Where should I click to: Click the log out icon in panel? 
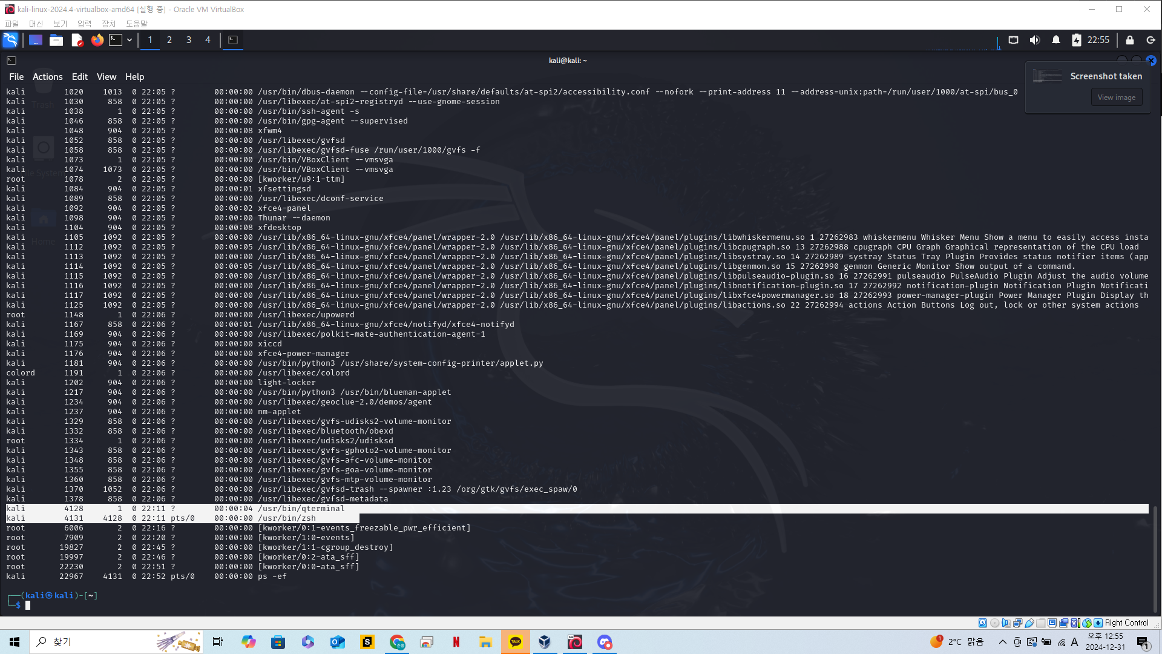[1151, 40]
